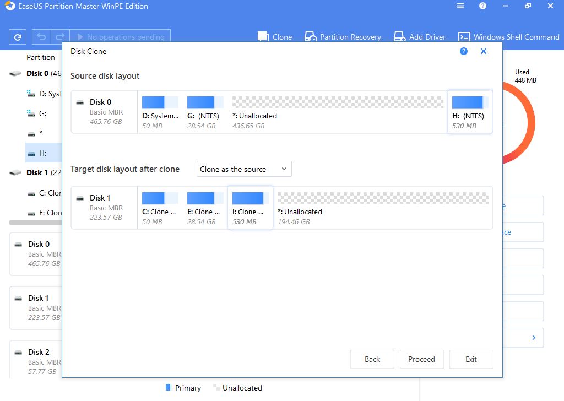Select the H: partition in the tree
Screen dimensions: 564x401
pyautogui.click(x=43, y=153)
